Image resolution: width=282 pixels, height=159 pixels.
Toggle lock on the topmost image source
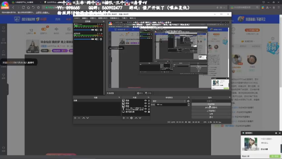(x=149, y=101)
